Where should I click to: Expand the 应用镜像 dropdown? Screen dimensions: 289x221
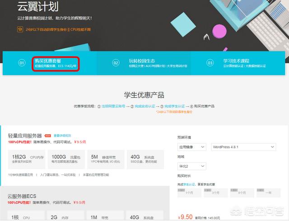(191, 147)
